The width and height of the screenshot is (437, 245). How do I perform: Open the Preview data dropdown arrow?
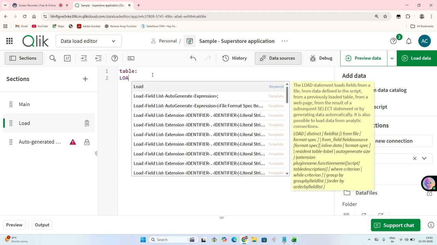392,58
